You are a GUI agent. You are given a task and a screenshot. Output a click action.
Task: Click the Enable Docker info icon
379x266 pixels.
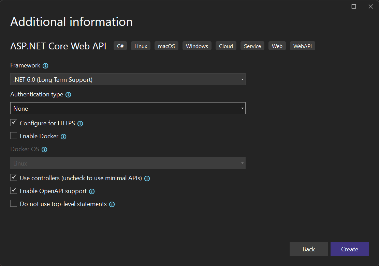(x=63, y=137)
